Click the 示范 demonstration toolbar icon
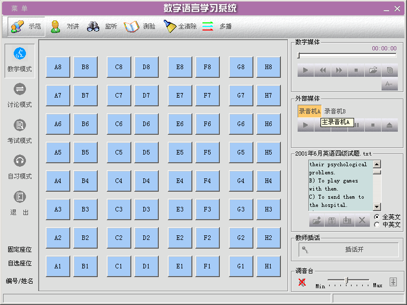Viewport: 407px width, 305px height. point(26,26)
